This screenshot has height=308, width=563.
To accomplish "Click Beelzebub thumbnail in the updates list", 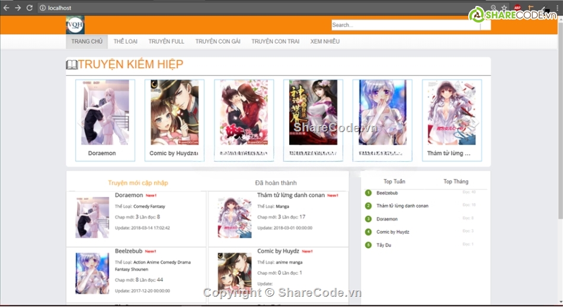I will point(92,274).
